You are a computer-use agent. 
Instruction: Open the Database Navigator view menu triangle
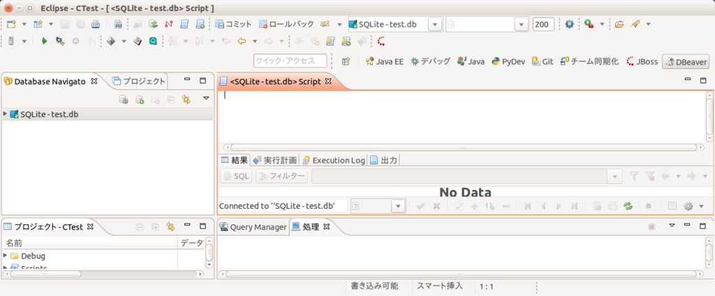click(x=206, y=98)
